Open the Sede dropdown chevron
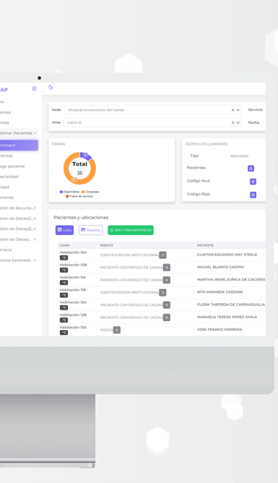The image size is (278, 483). point(238,110)
